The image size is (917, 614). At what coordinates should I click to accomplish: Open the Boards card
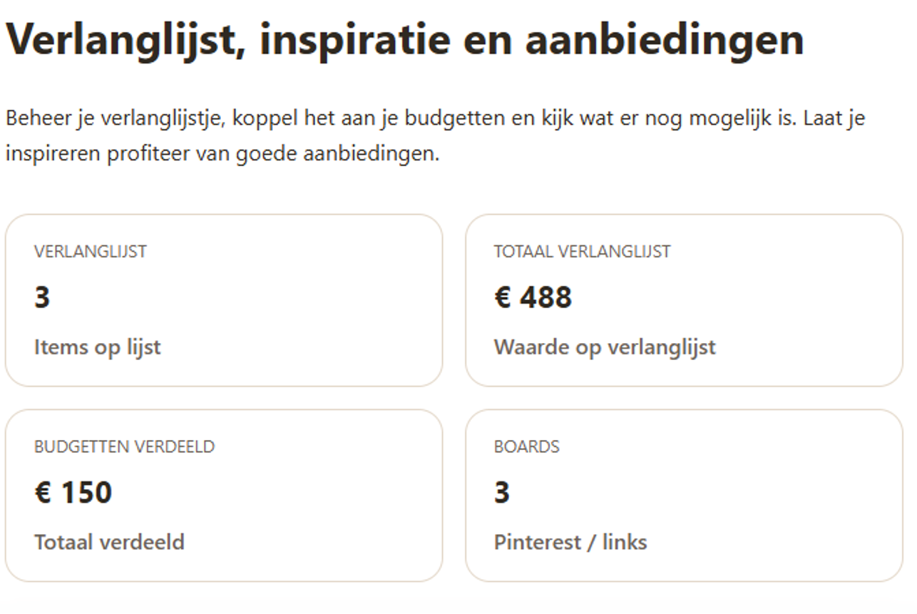point(685,496)
